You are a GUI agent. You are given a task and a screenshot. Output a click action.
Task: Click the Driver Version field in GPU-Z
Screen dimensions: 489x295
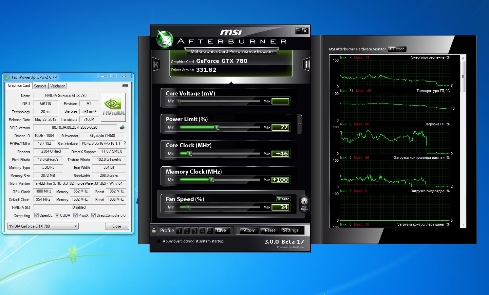79,183
